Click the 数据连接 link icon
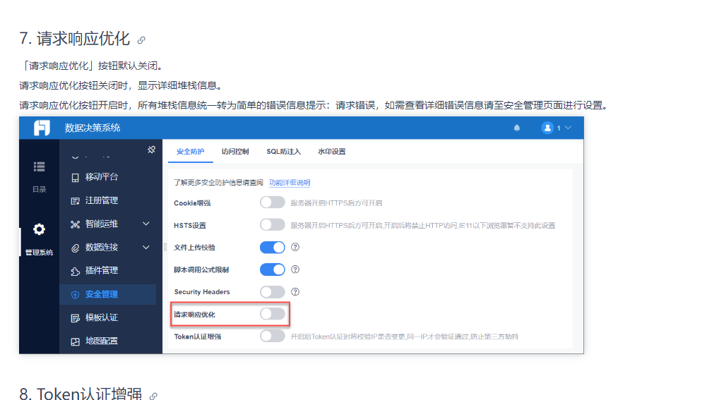 pos(76,248)
